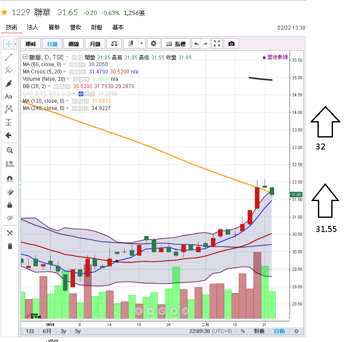Open chart style dropdown arrow next to candles
The height and width of the screenshot is (342, 348).
(142, 43)
